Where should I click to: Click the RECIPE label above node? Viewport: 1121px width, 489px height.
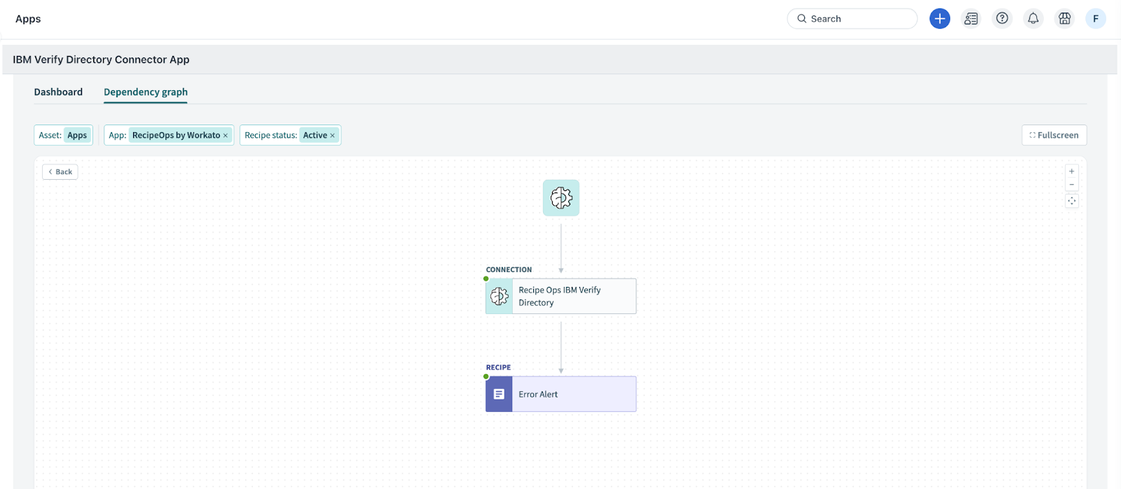498,368
